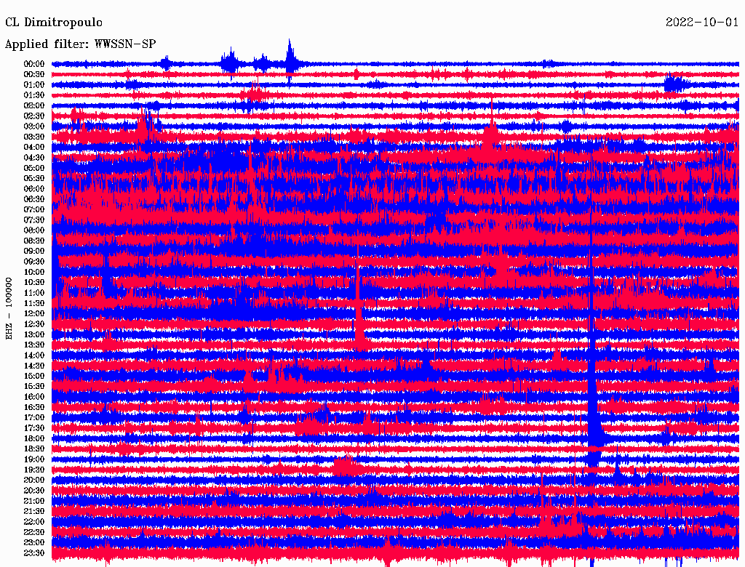Screen dimensions: 745x567
Task: Select the 02:00 time label
Action: 34,105
